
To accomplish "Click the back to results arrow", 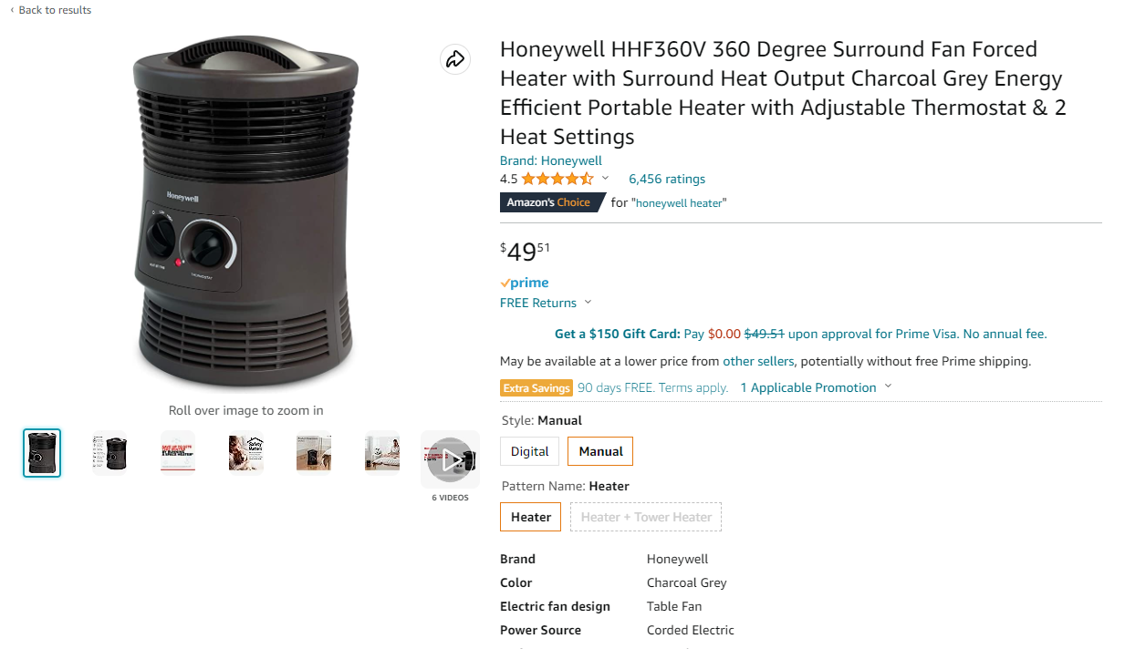I will tap(12, 10).
